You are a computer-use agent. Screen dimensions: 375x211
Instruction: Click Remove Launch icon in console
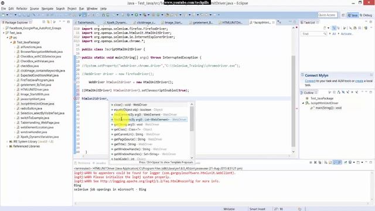click(315, 162)
